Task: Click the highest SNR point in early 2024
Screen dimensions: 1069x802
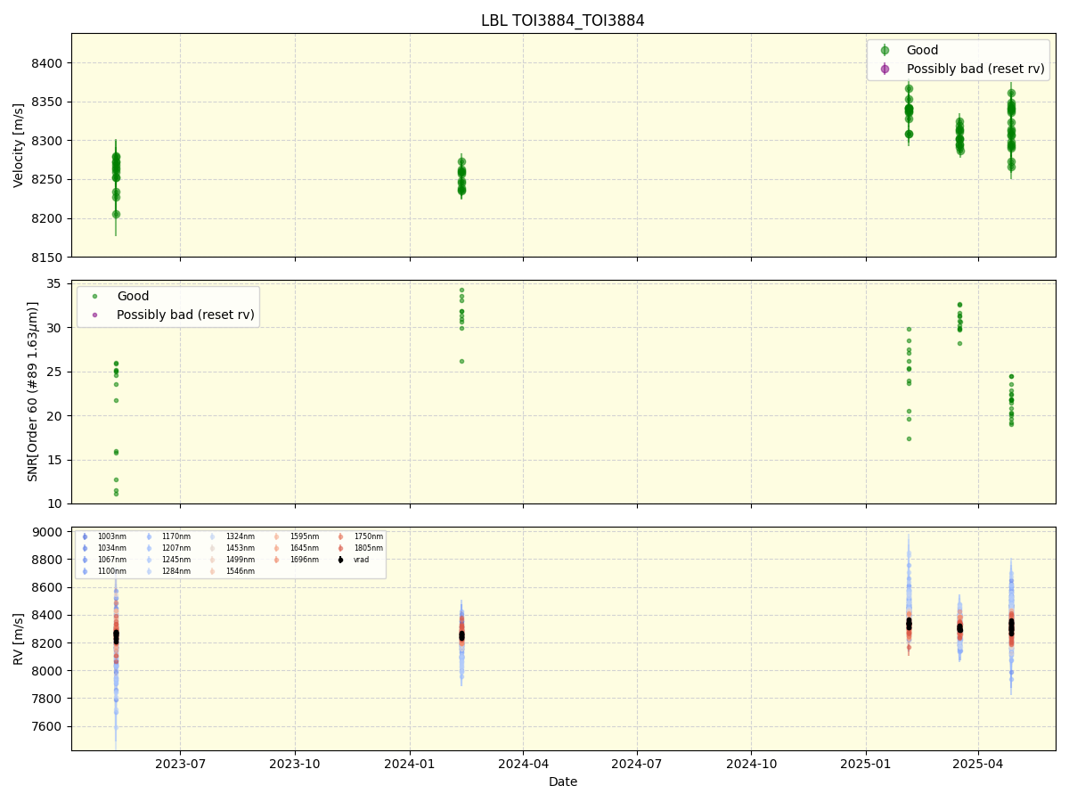Action: (x=461, y=290)
